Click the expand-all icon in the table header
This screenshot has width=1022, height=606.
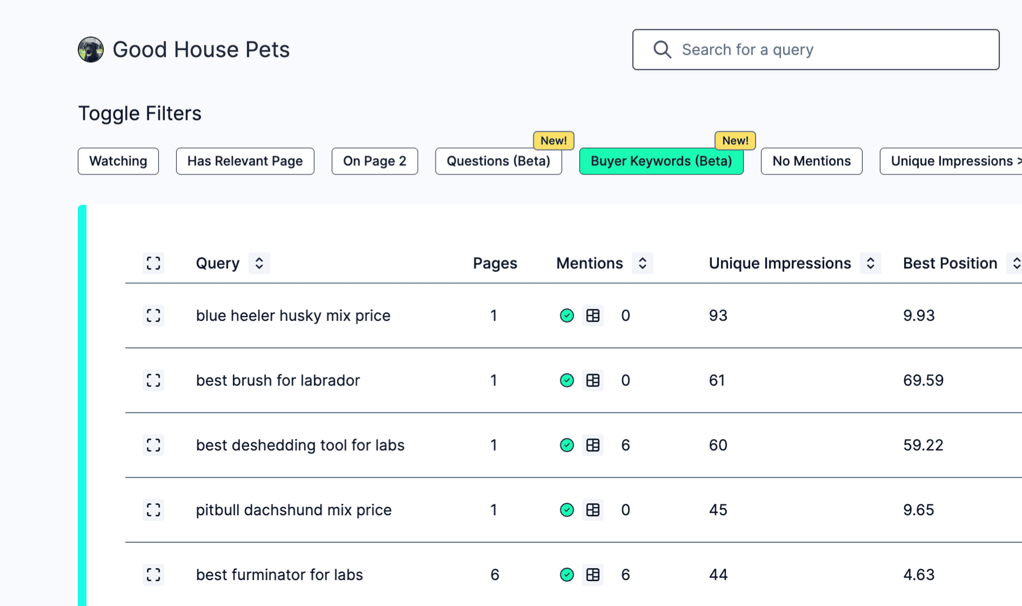click(x=153, y=263)
